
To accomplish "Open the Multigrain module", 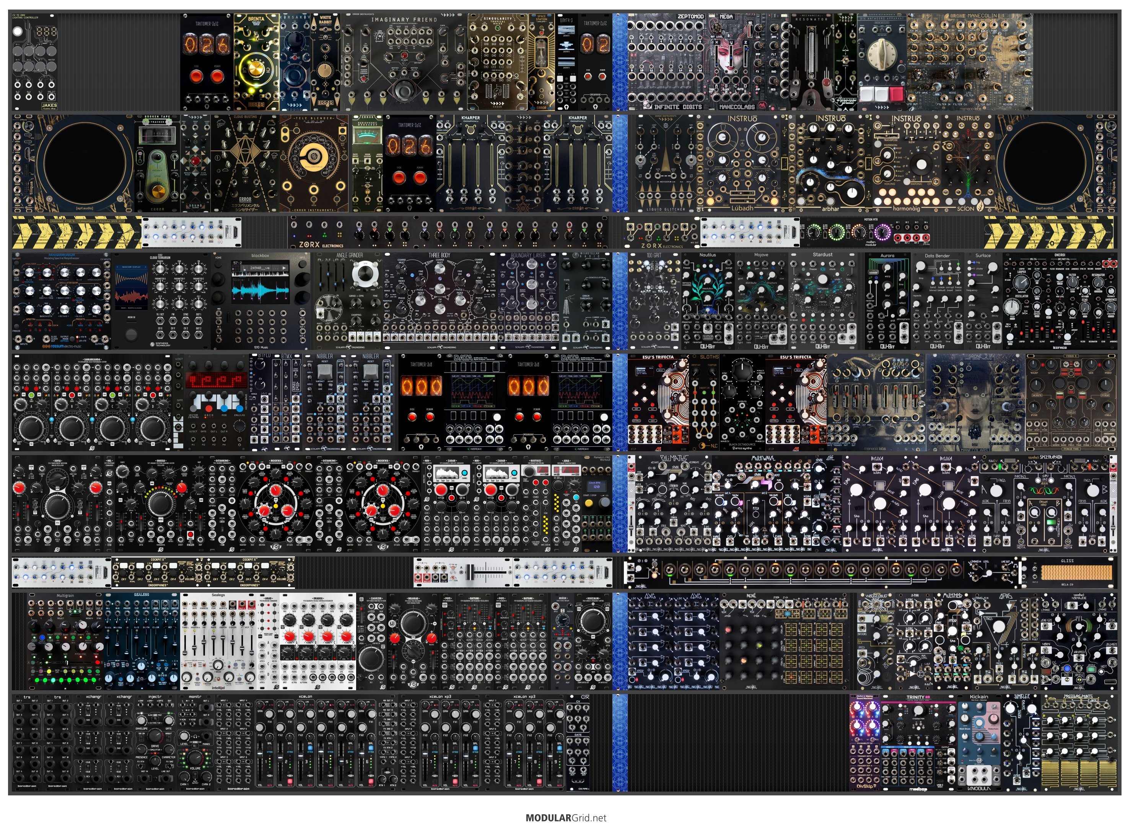I will click(65, 641).
